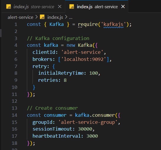
Task: Click the retry property on line 7
Action: tap(40, 66)
